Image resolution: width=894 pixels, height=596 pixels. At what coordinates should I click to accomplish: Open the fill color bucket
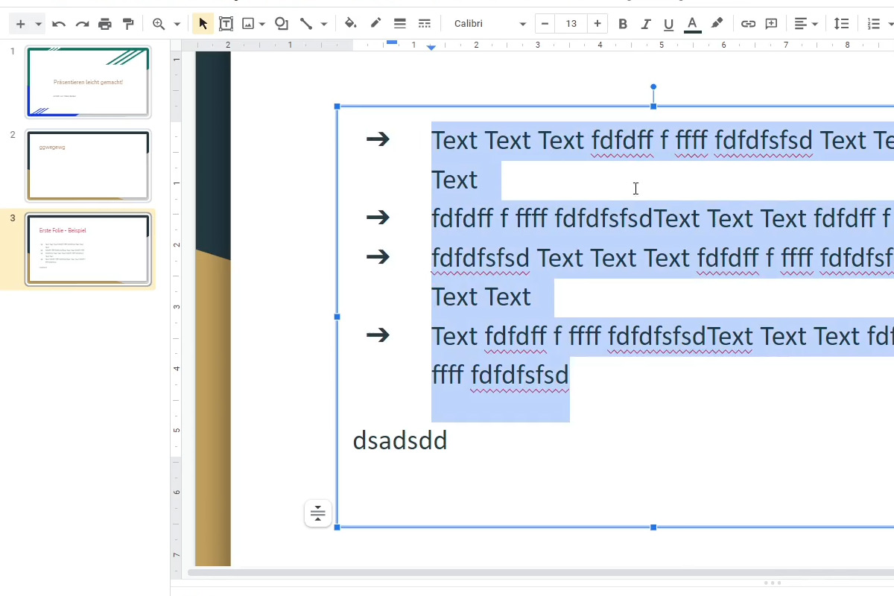[x=350, y=24]
